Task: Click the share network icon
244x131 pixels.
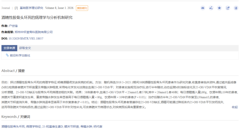Action: (211, 8)
